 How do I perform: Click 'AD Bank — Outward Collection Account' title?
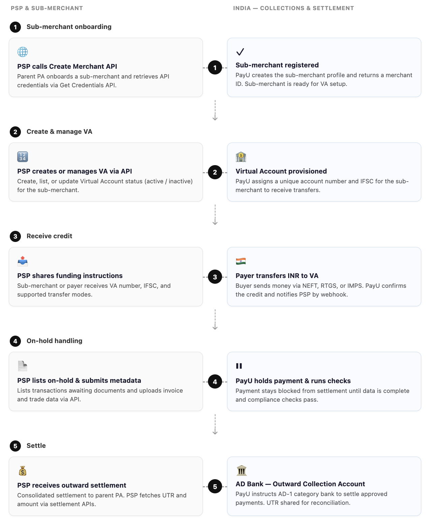point(300,484)
